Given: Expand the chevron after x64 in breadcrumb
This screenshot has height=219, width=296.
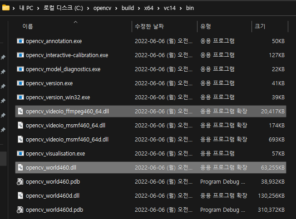Looking at the screenshot, I should click(158, 8).
